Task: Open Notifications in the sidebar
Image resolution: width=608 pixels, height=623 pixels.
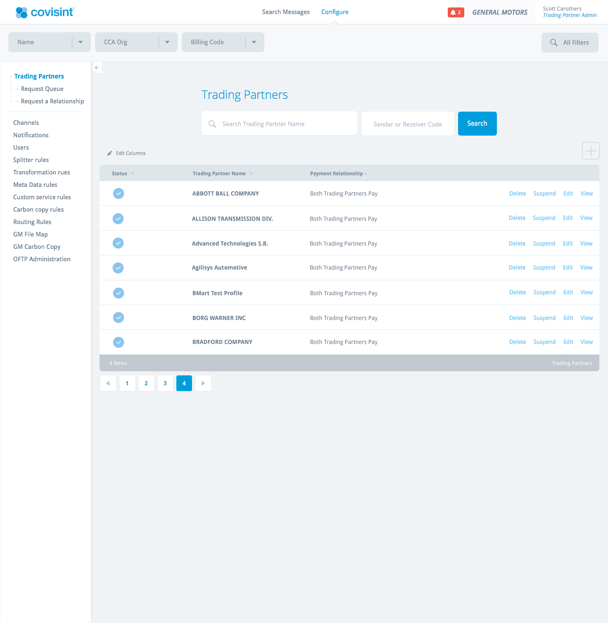Action: pos(31,135)
